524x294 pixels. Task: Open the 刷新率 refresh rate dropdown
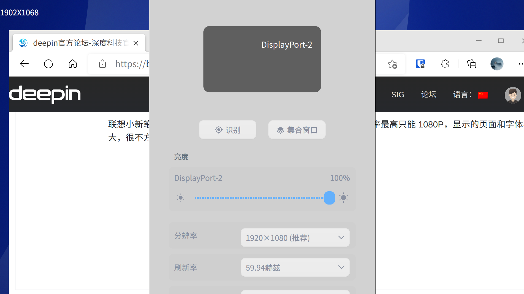(295, 267)
